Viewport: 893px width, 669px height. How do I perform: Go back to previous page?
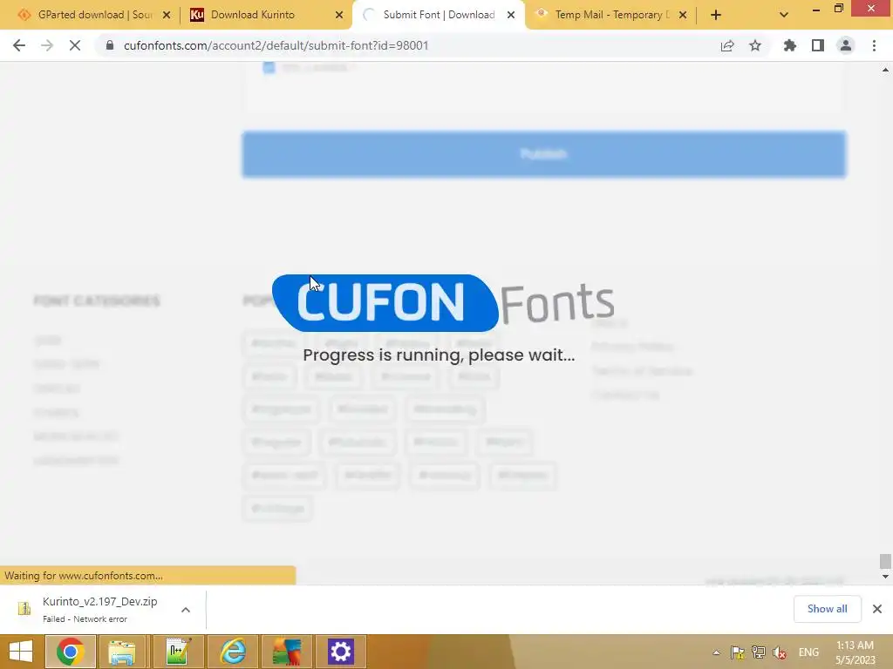(x=19, y=45)
